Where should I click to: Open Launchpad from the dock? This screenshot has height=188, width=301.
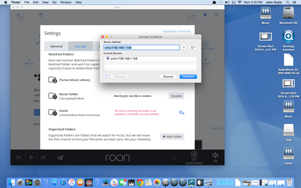20,182
